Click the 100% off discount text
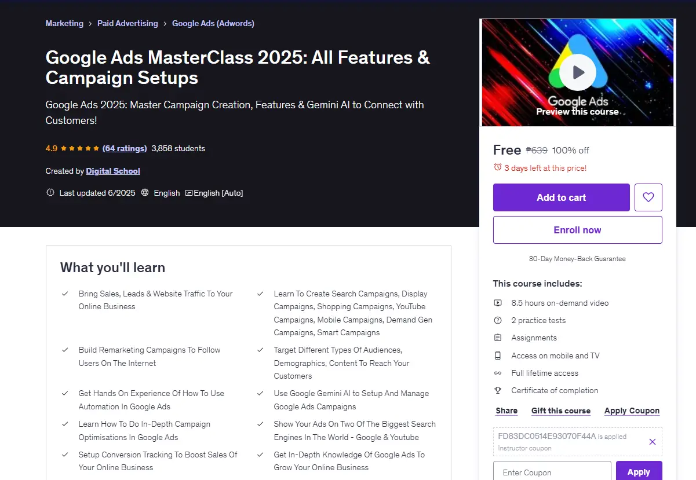The image size is (696, 480). 570,151
